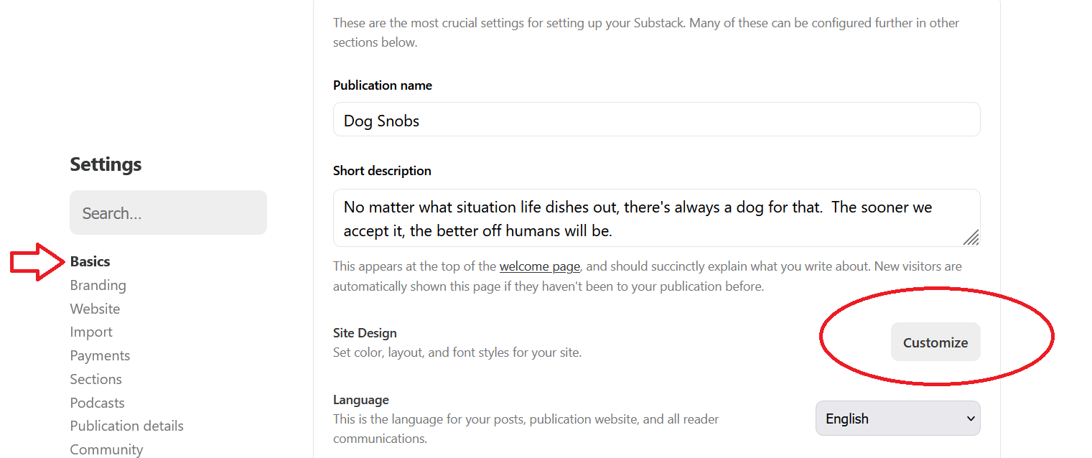1092x458 pixels.
Task: Click the Language dropdown chevron arrow
Action: click(x=971, y=418)
